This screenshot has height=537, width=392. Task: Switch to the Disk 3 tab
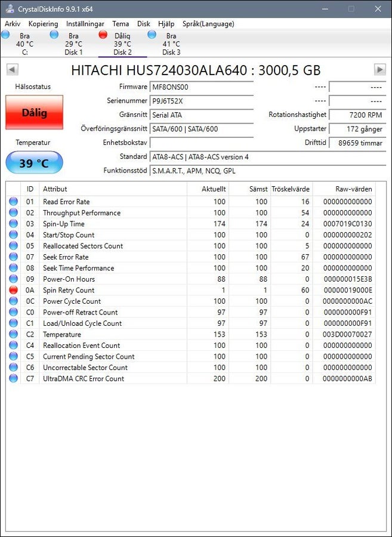click(x=171, y=44)
